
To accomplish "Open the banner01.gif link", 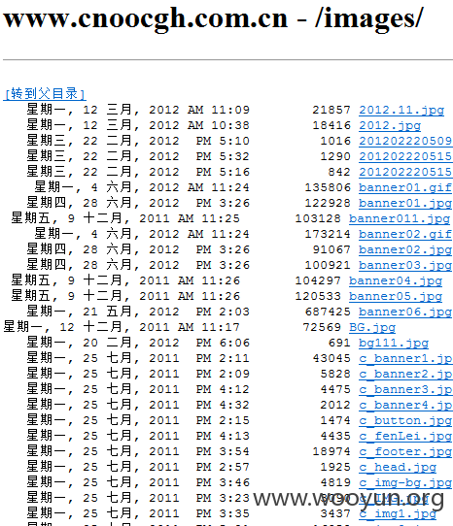I will [405, 187].
